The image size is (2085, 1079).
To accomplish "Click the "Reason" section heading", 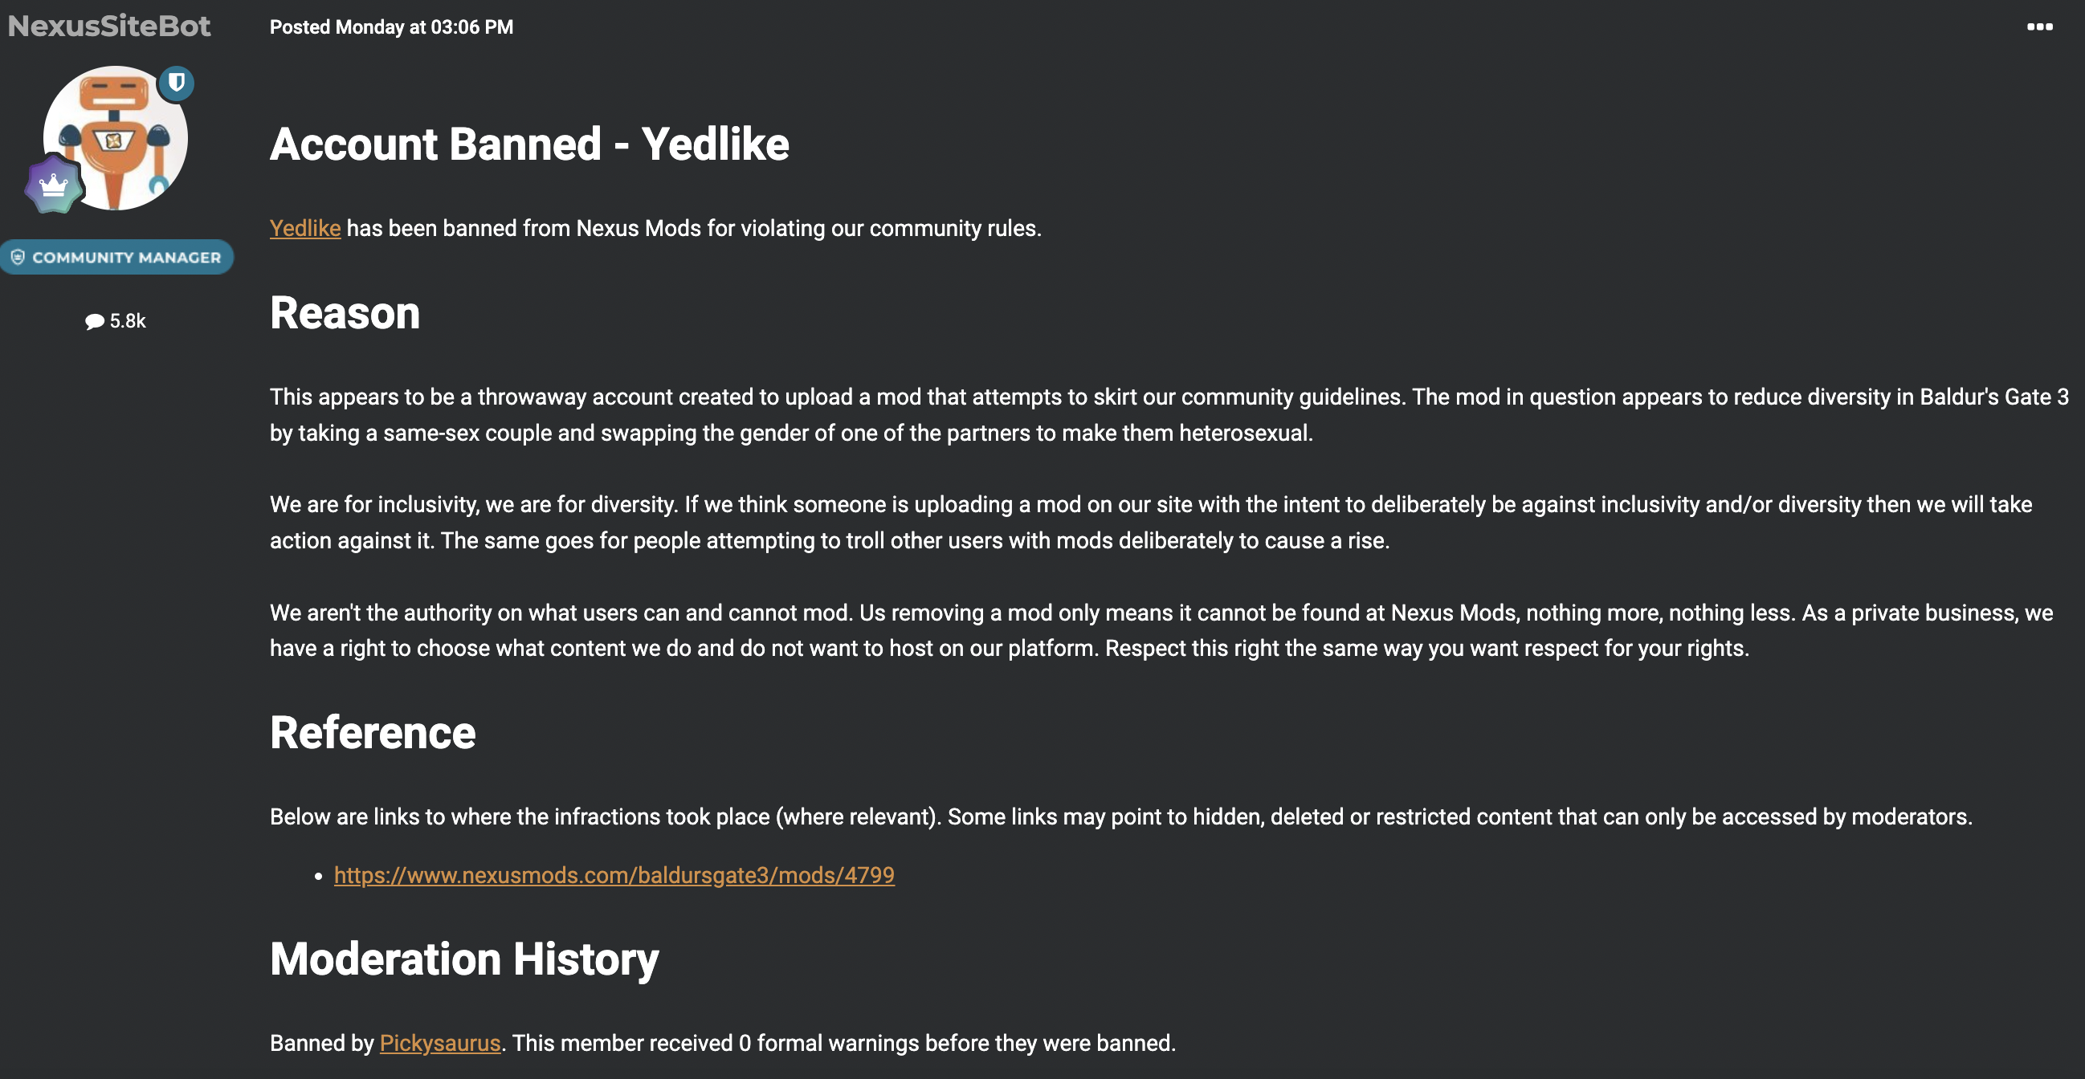I will [x=345, y=313].
